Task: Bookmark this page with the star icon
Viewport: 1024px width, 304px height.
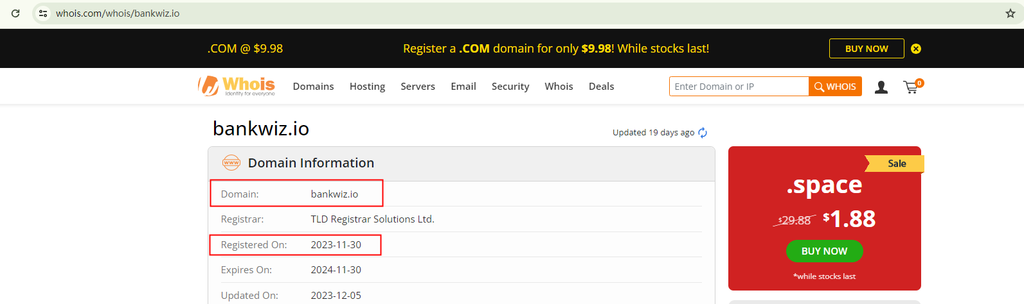Action: pos(1010,13)
